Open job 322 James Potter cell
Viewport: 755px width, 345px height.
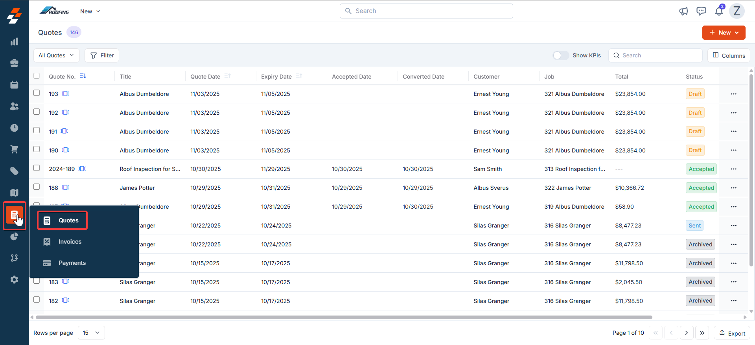[568, 188]
